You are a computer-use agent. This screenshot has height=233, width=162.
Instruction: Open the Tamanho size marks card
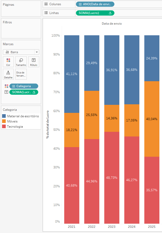tap(21, 62)
